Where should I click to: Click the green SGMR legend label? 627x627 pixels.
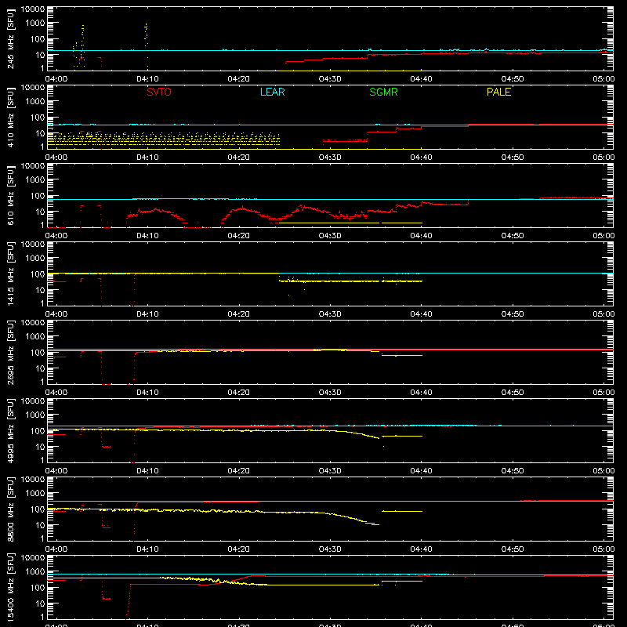click(x=383, y=92)
